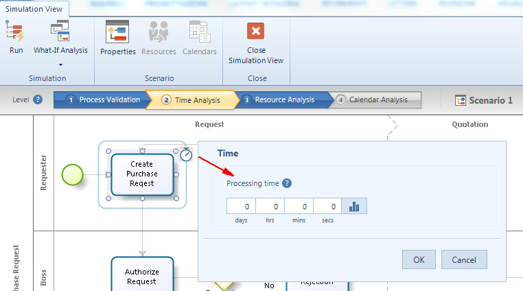Viewport: 523px width, 291px height.
Task: Open the Level help icon
Action: click(38, 100)
